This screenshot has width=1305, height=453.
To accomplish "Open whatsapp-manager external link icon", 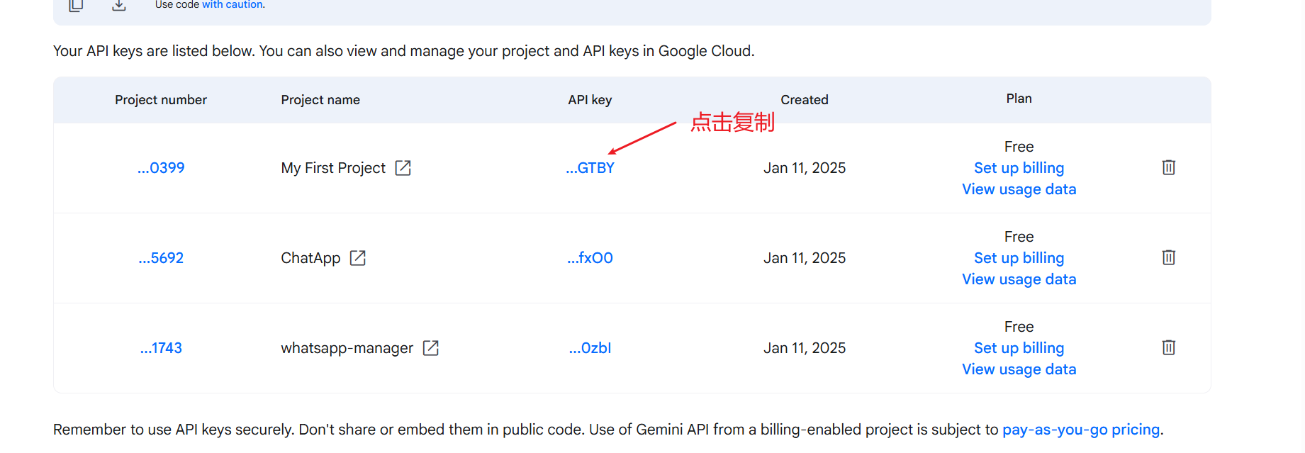I will (x=430, y=348).
